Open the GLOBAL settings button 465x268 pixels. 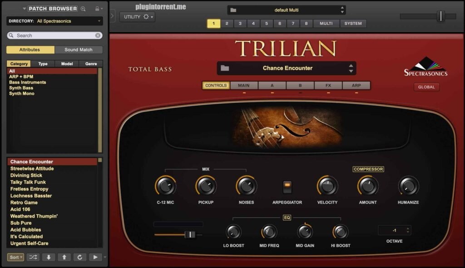tap(426, 87)
